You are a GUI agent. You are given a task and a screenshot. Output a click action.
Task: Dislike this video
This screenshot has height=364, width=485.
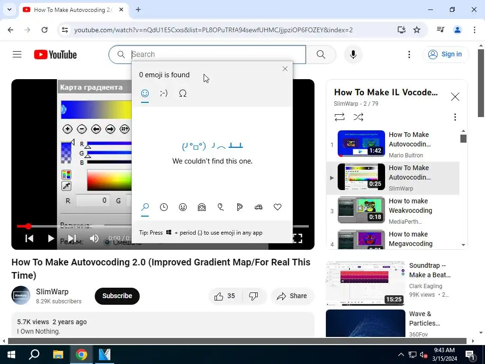253,296
